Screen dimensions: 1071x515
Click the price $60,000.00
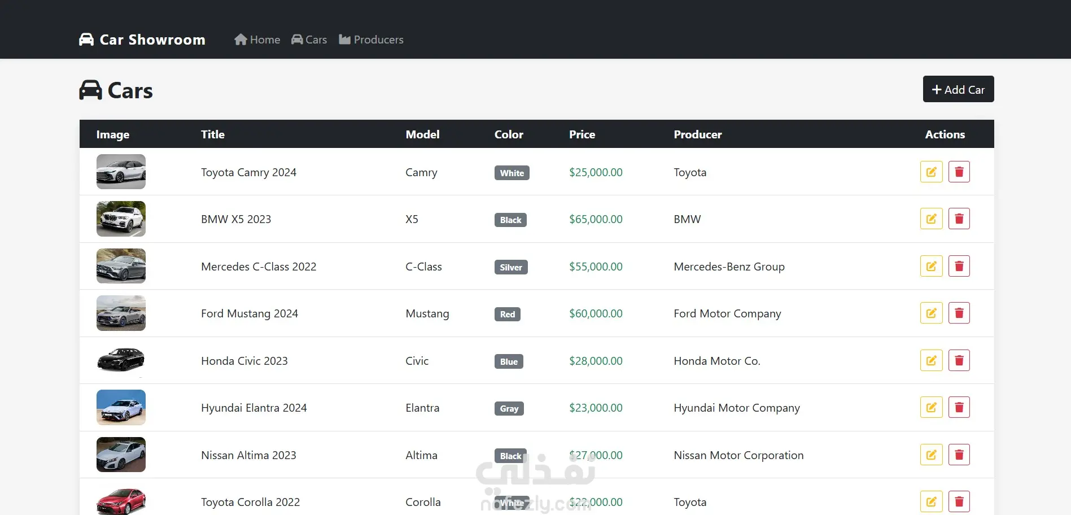[x=596, y=313]
